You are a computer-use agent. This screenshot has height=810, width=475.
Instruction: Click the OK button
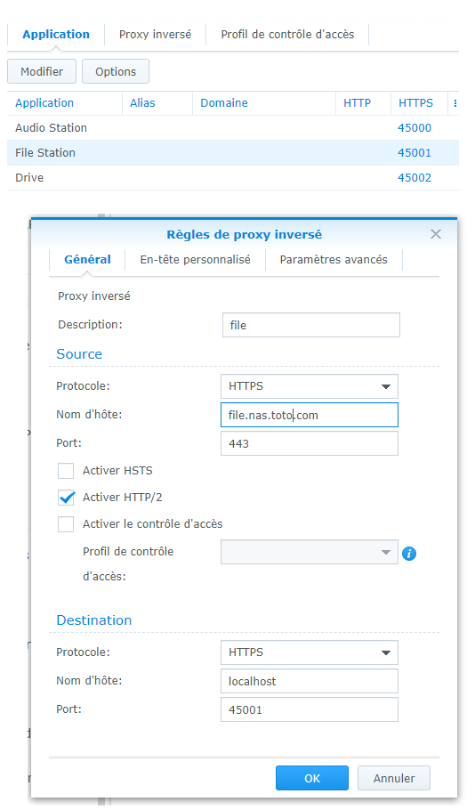(x=312, y=778)
